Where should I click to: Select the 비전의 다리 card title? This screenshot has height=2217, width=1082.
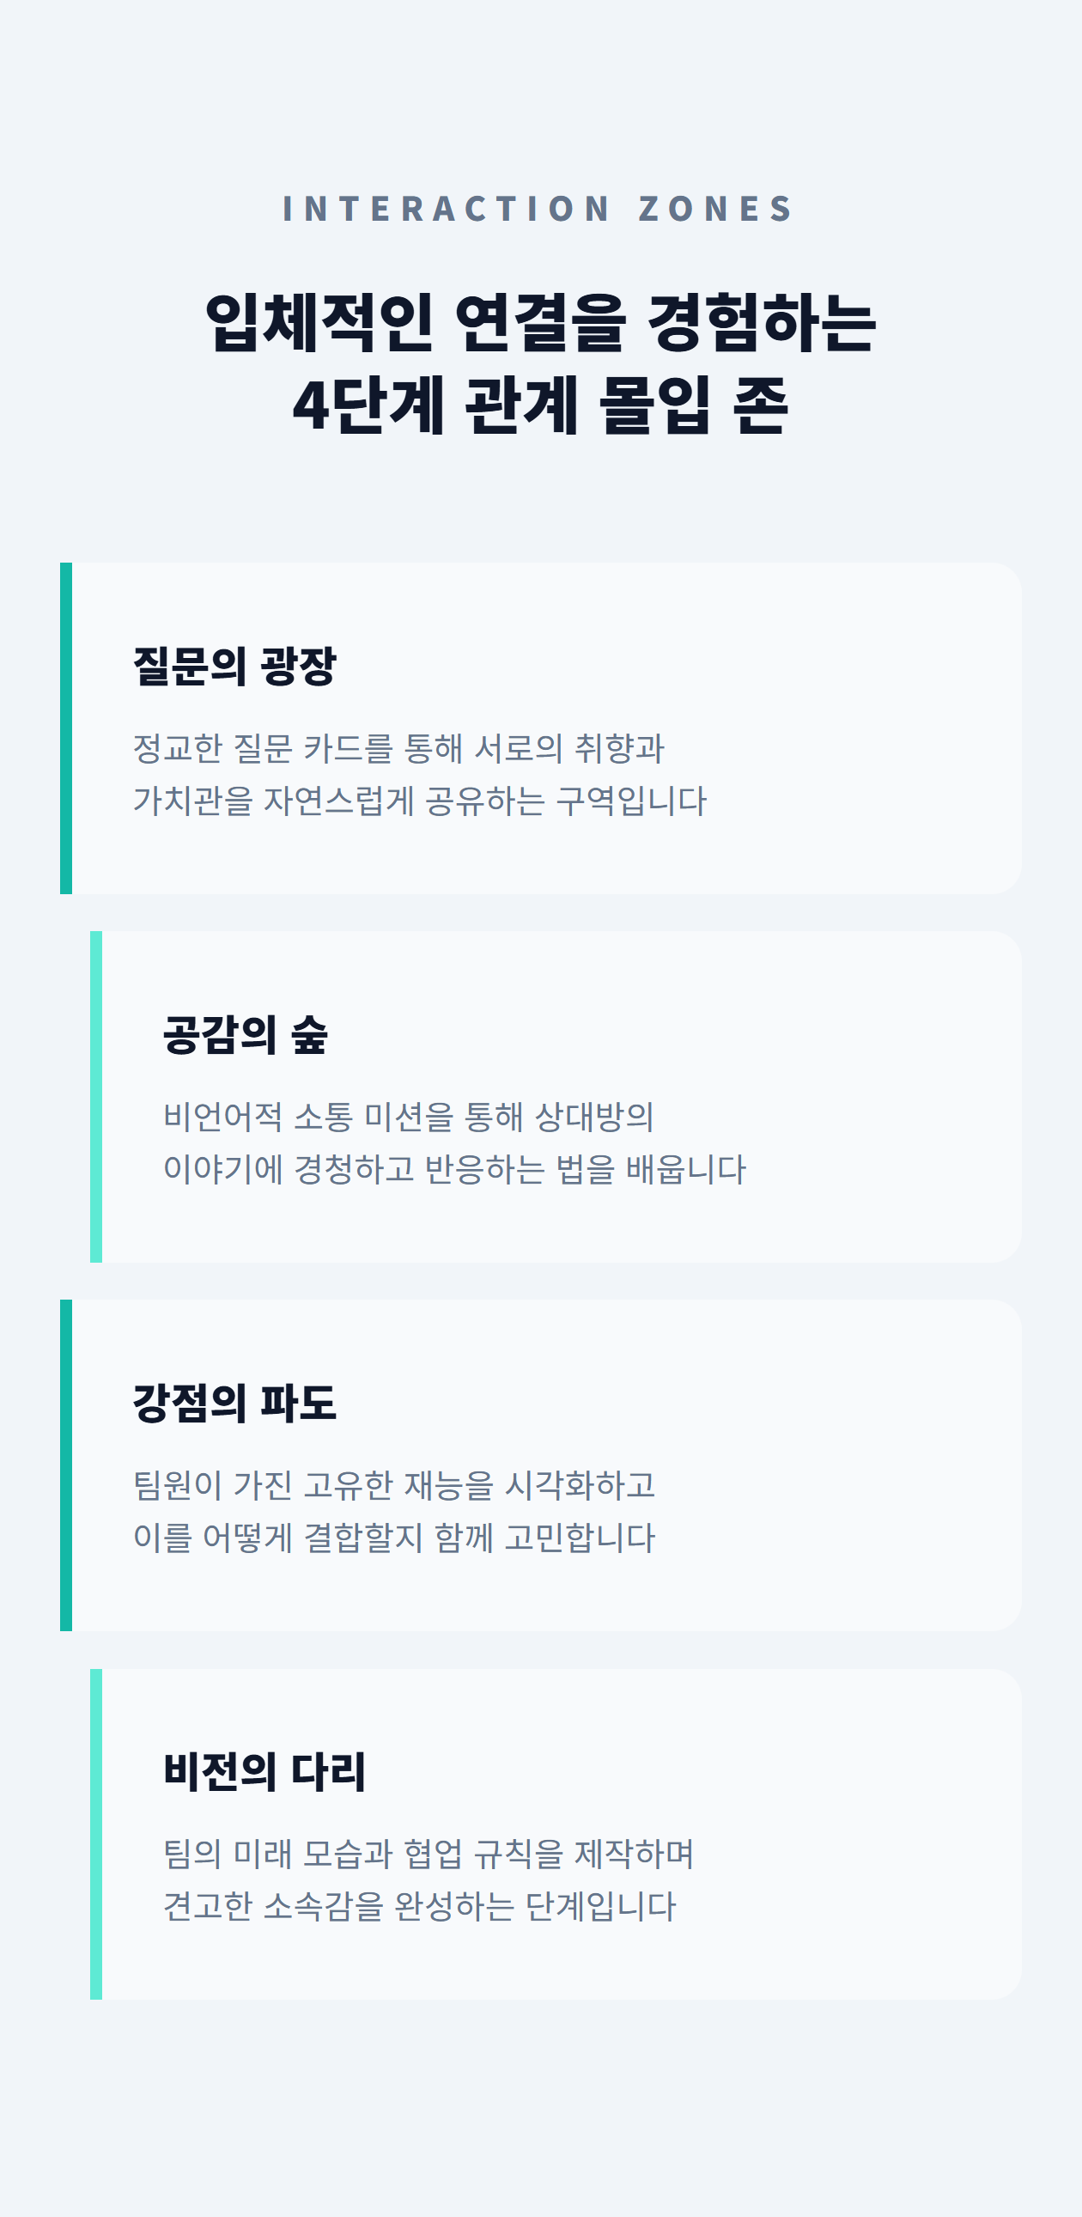[x=264, y=1771]
